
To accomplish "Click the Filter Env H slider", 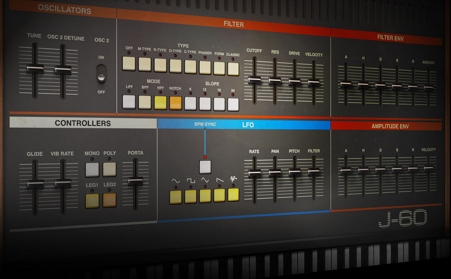I will (363, 85).
